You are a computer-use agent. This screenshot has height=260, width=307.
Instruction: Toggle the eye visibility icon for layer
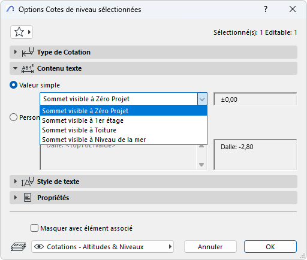point(39,247)
